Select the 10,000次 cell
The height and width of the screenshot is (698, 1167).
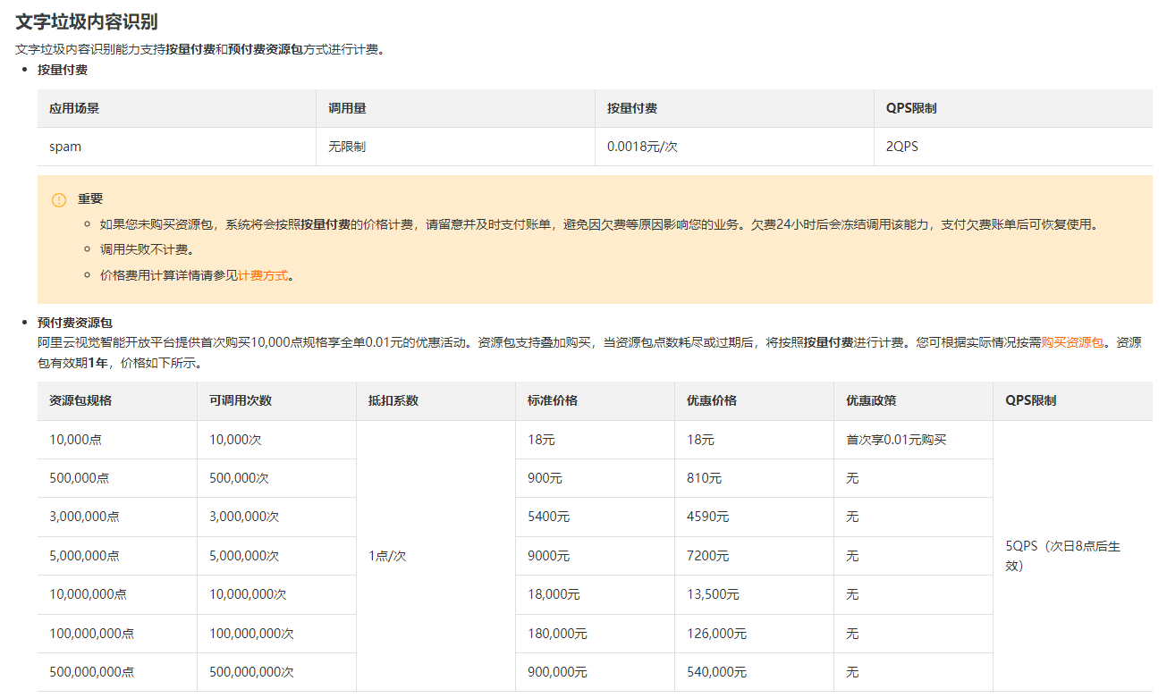coord(277,440)
